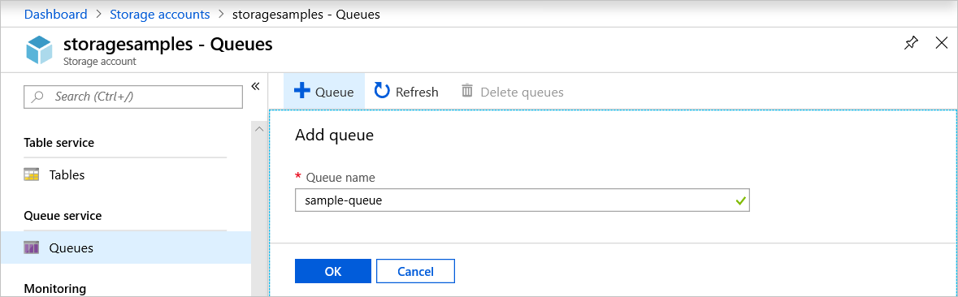
Task: Click the sidebar scrollbar track
Action: point(259,216)
